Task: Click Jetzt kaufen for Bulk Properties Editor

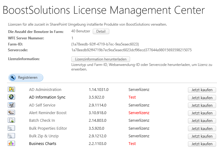Action: pyautogui.click(x=202, y=128)
